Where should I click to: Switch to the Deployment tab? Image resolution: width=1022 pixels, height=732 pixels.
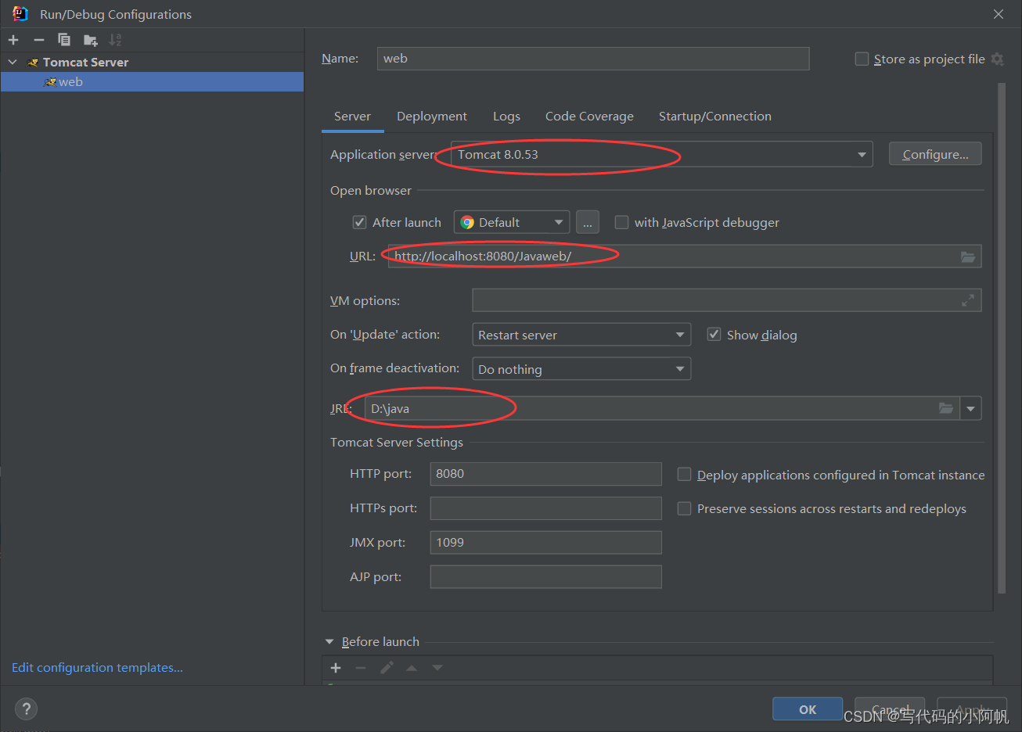(432, 117)
